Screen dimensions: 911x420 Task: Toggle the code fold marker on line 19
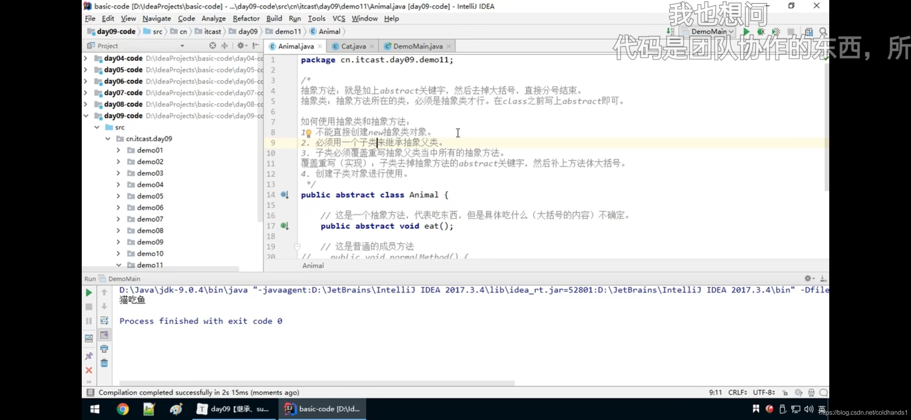pos(297,247)
